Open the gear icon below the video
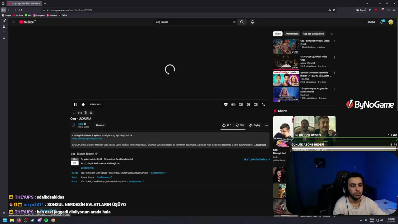The image size is (398, 224). pos(91,113)
